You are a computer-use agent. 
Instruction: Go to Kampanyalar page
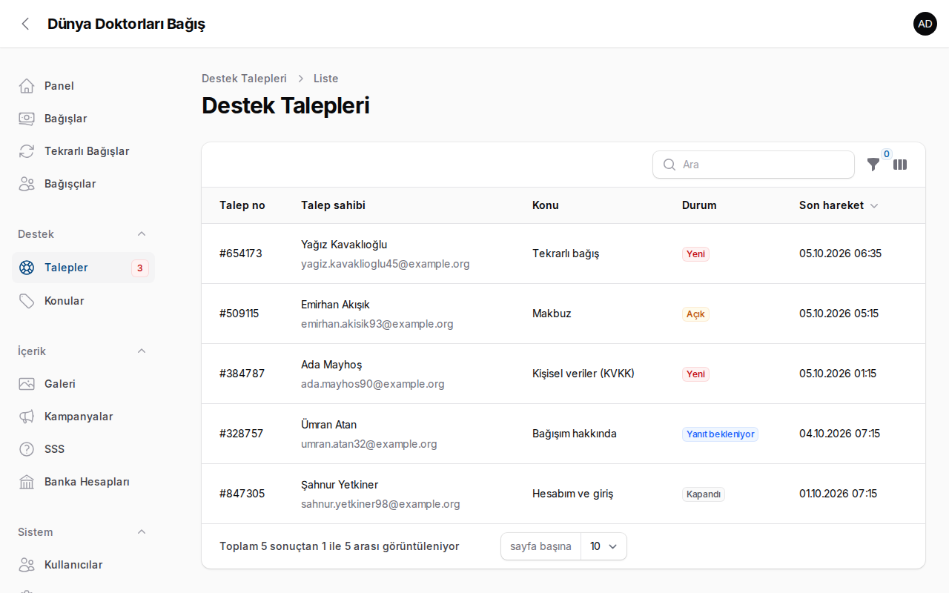coord(83,417)
